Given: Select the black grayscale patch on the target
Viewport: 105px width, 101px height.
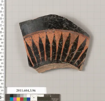Looking at the screenshot, I should pyautogui.click(x=12, y=96).
